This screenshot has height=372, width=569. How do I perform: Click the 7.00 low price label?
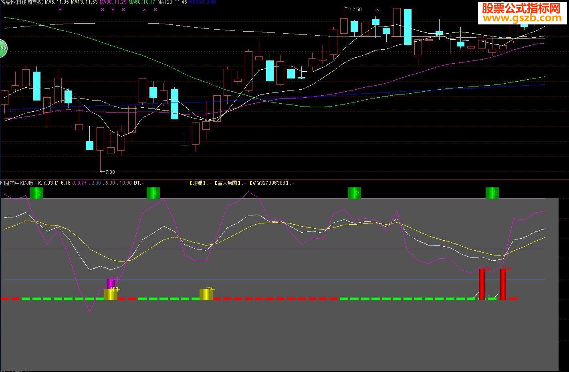(x=109, y=172)
